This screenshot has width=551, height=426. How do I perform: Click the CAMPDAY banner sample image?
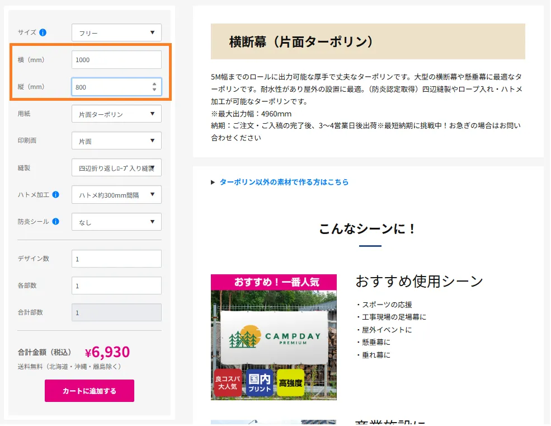tap(274, 337)
